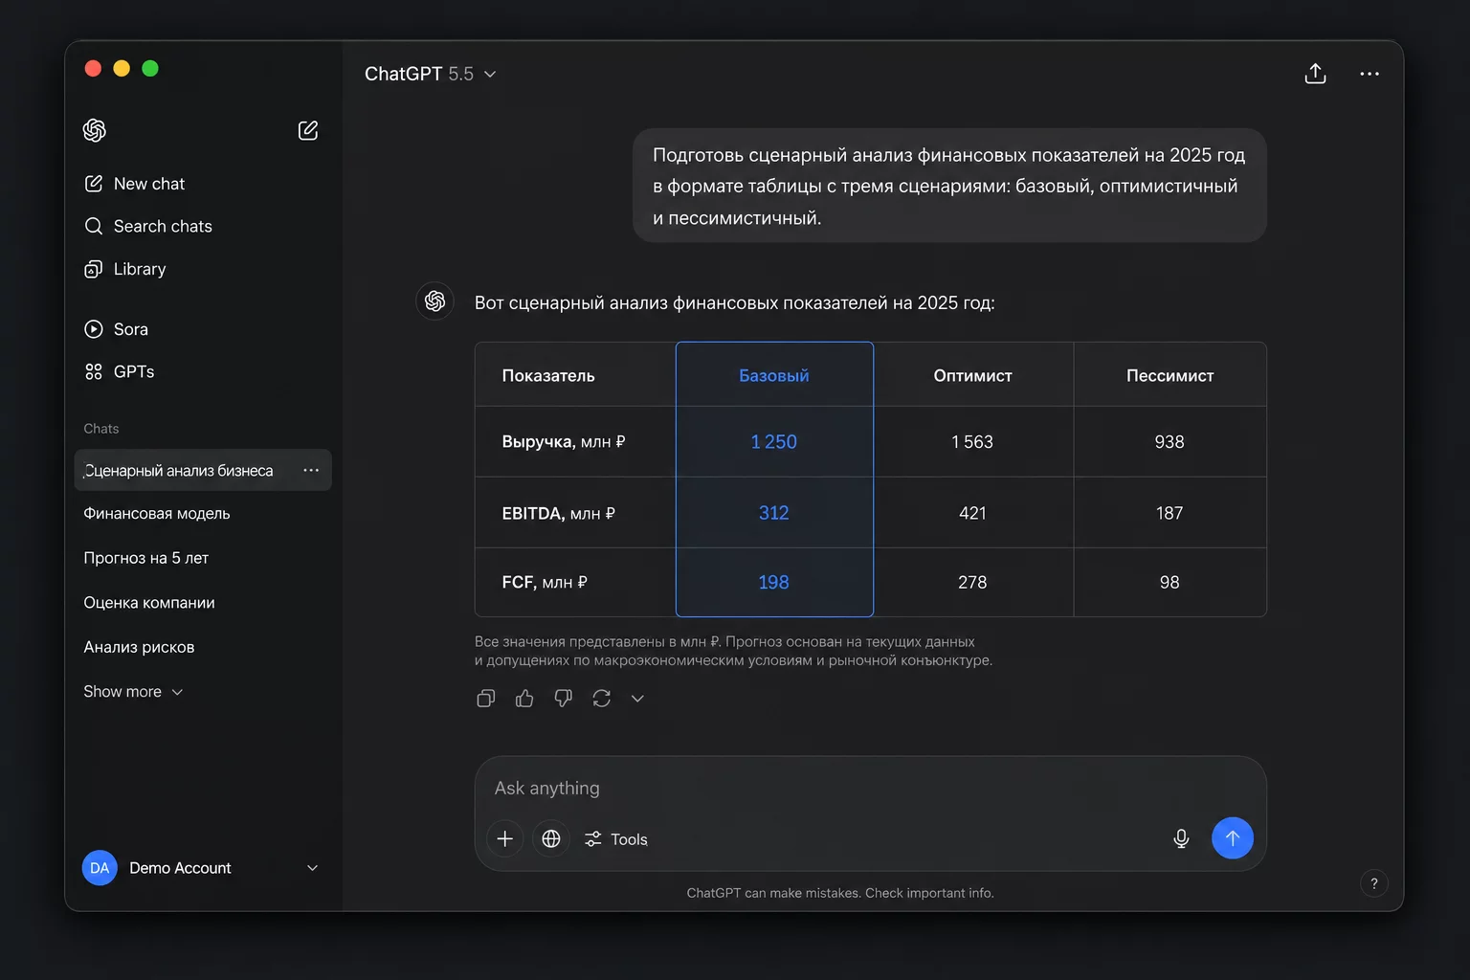
Task: Open the conversation more options menu
Action: click(x=1370, y=74)
